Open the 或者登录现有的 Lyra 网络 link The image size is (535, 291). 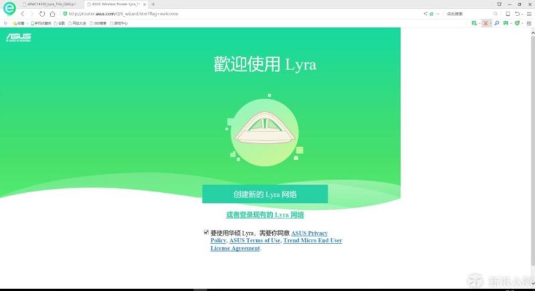click(265, 215)
